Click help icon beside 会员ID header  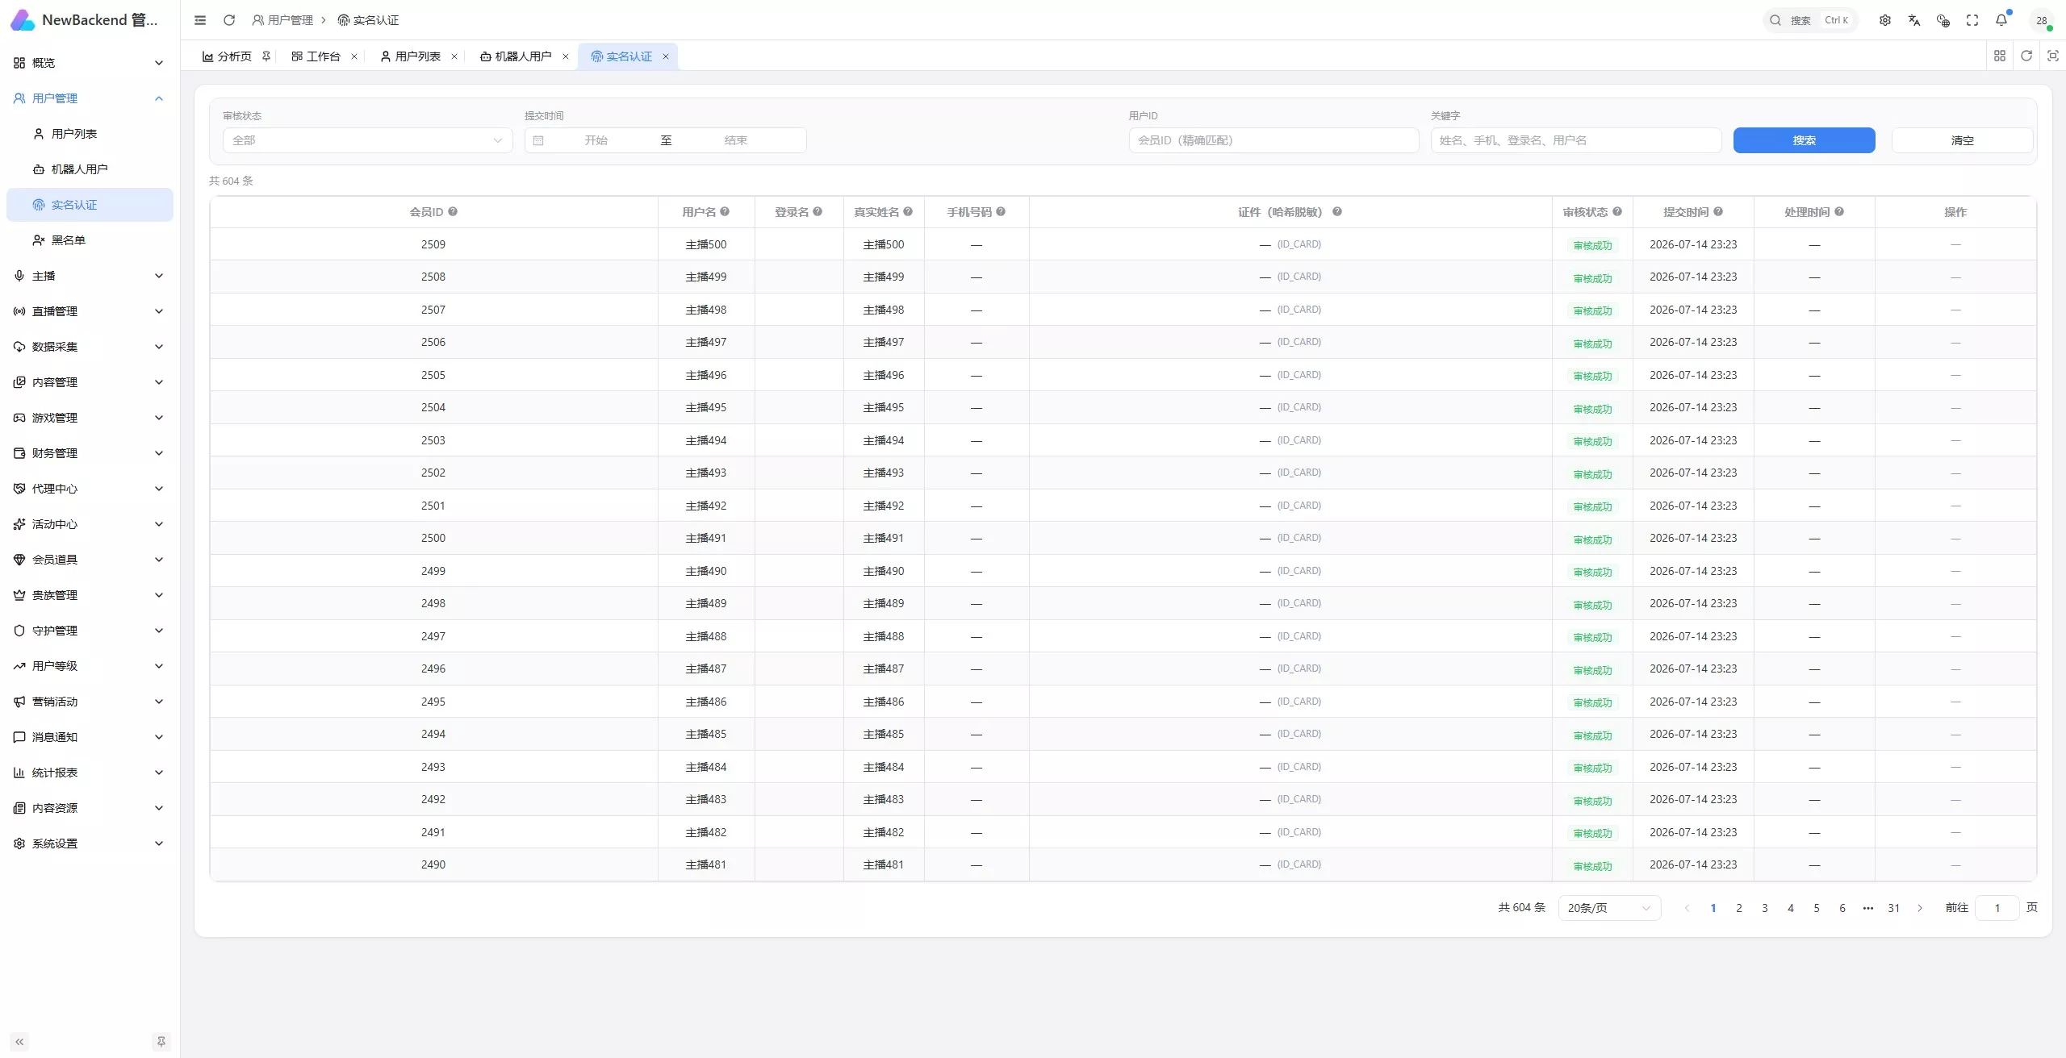453,211
